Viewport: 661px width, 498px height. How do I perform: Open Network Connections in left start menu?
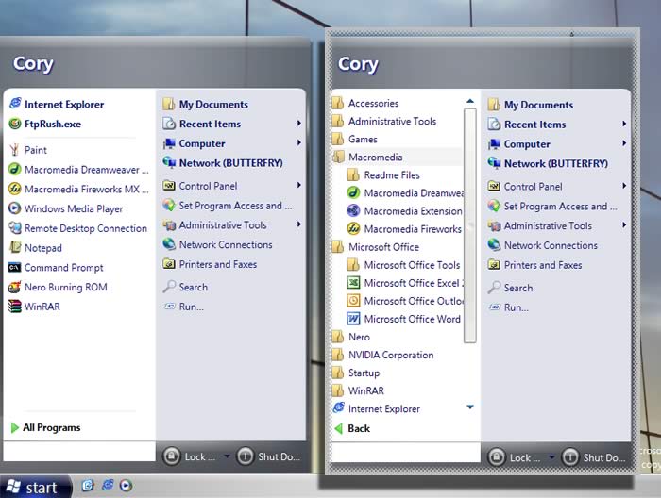point(218,244)
